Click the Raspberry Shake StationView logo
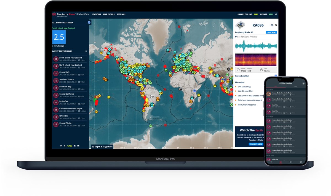Screen dimensions: 331x196 tap(70, 15)
